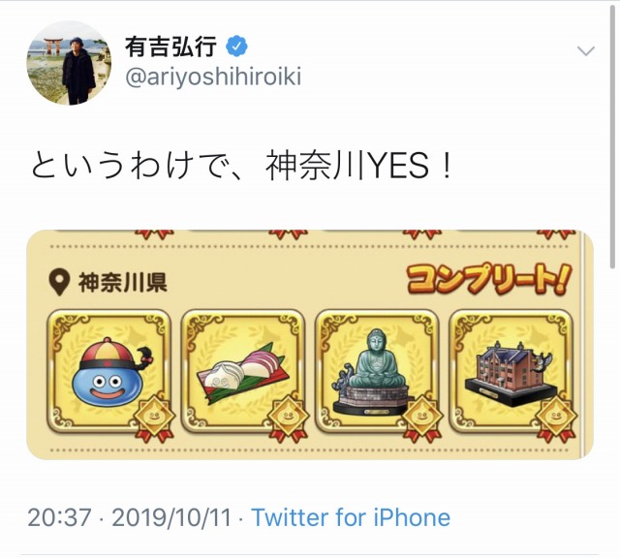Screen dimensions: 620x559
Task: Click the 20:37 · 2019/10/11 timestamp
Action: coord(129,517)
